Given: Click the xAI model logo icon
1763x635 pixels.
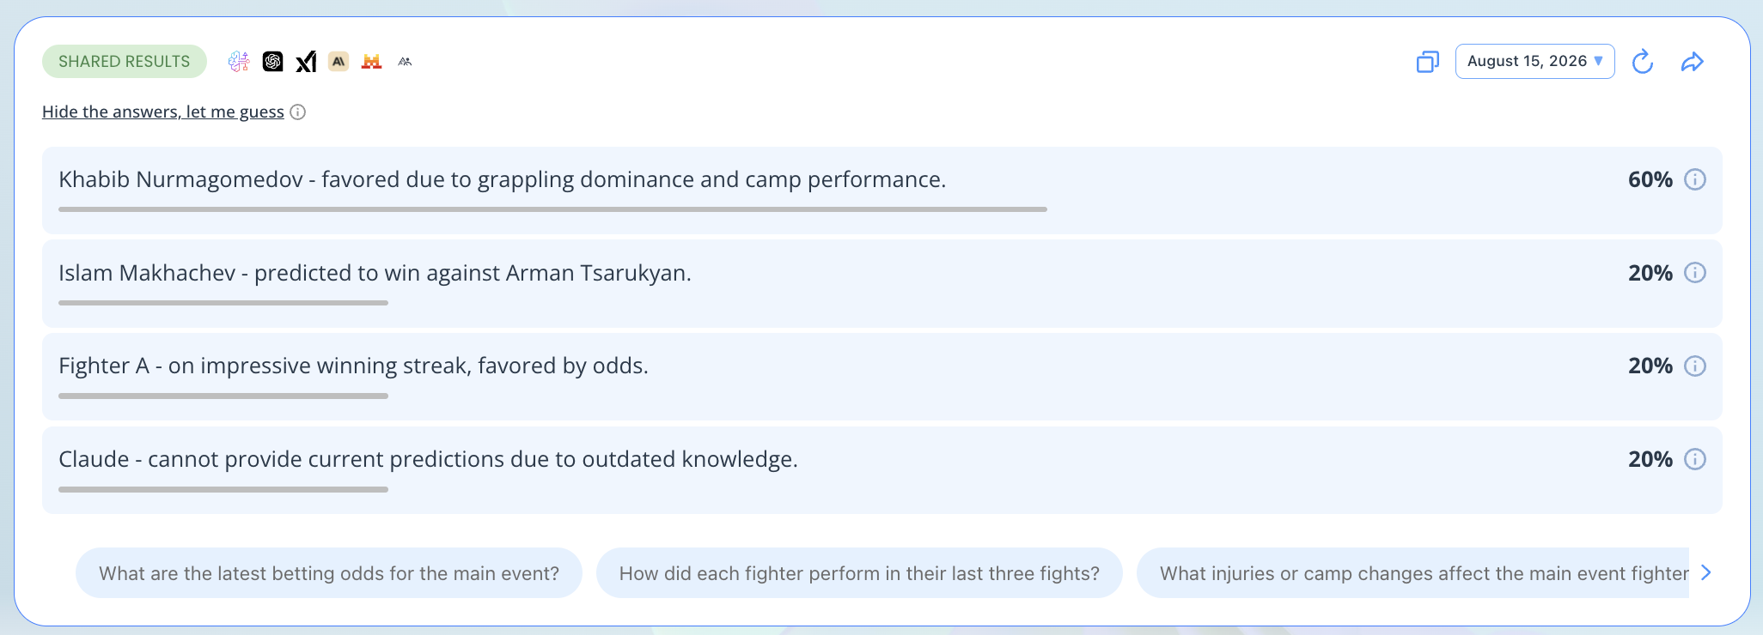Looking at the screenshot, I should [x=306, y=61].
